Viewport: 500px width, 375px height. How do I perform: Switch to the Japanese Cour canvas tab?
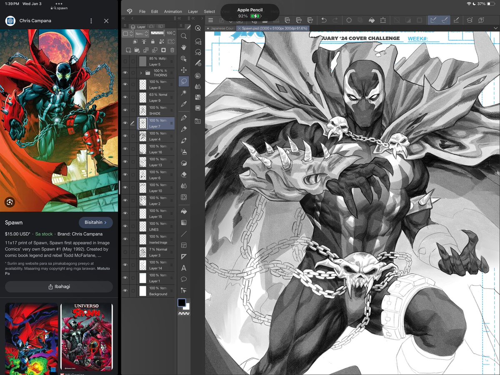tap(221, 28)
